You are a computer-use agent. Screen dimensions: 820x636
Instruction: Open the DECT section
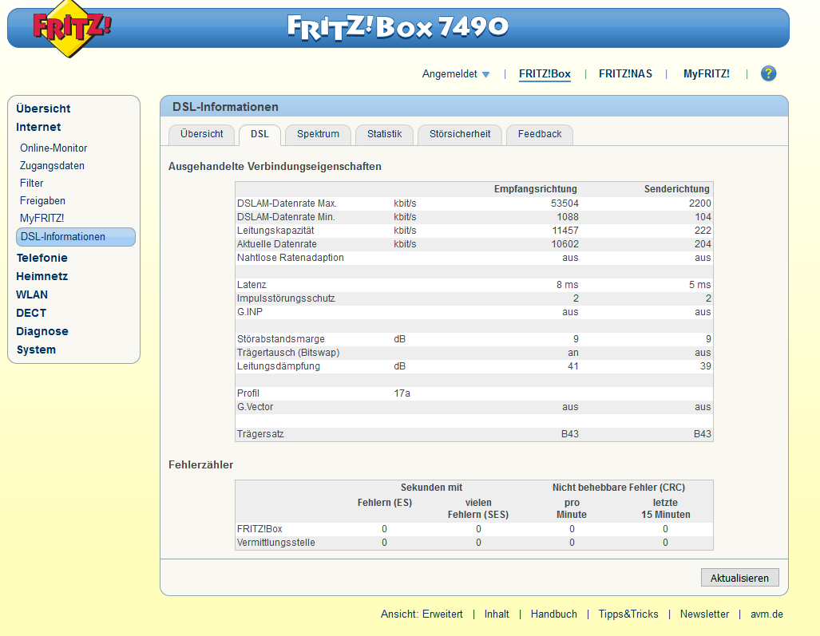(x=31, y=313)
